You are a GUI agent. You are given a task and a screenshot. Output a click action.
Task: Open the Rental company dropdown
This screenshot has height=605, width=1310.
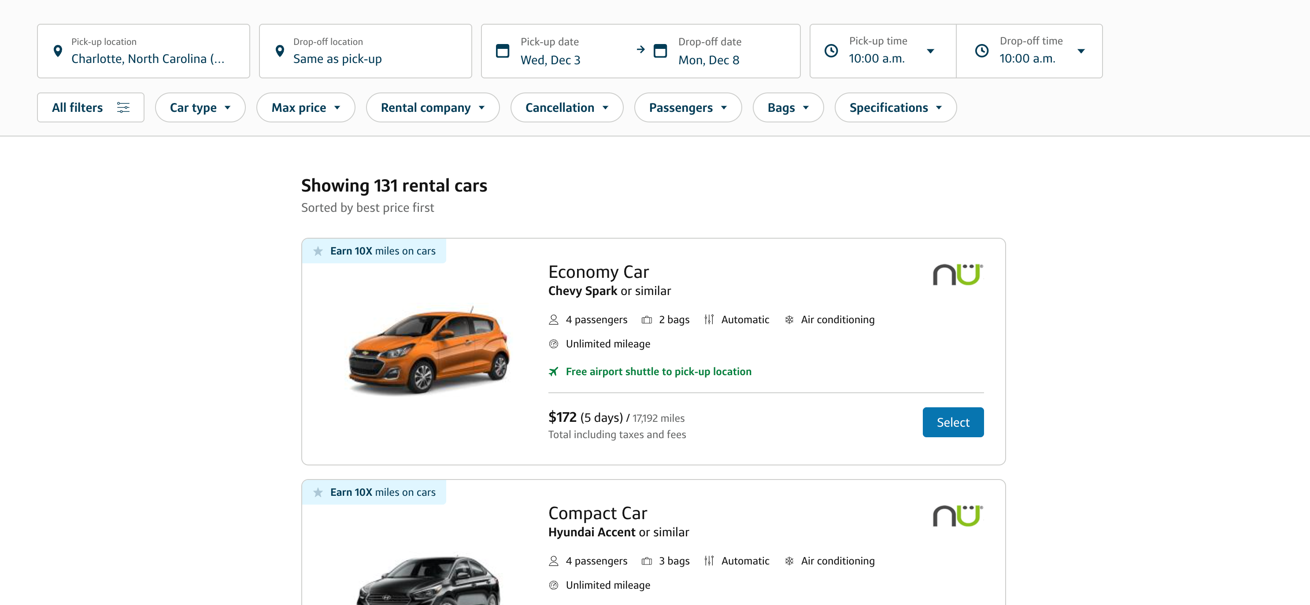coord(432,107)
